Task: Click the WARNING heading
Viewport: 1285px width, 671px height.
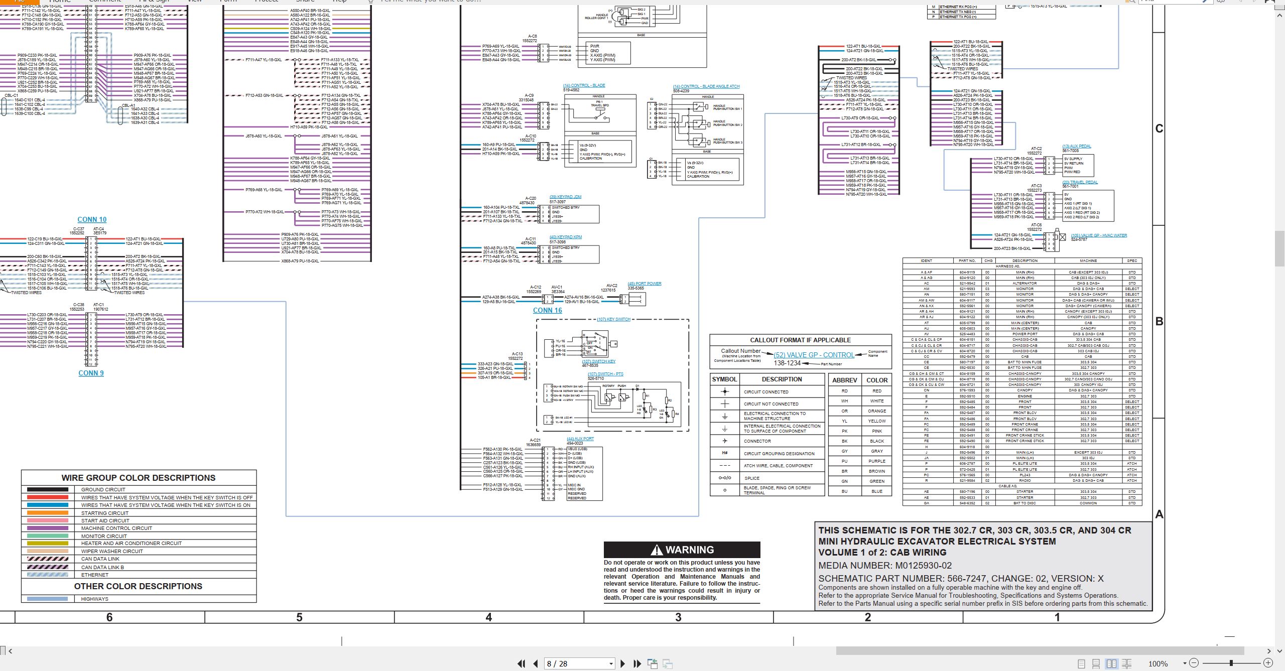Action: (682, 550)
